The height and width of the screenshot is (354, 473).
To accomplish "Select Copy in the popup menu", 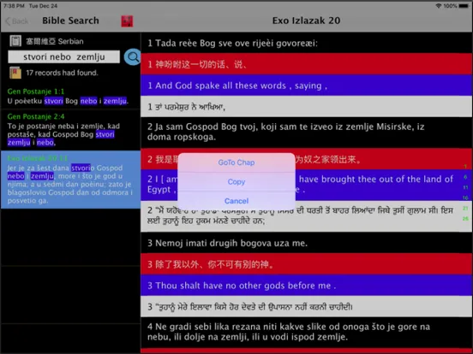I will pyautogui.click(x=236, y=182).
